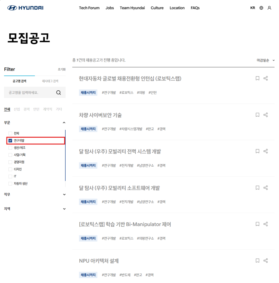279x283 pixels.
Task: Bookmark the Bi-Manipulator 제어 posting
Action: pos(257,224)
